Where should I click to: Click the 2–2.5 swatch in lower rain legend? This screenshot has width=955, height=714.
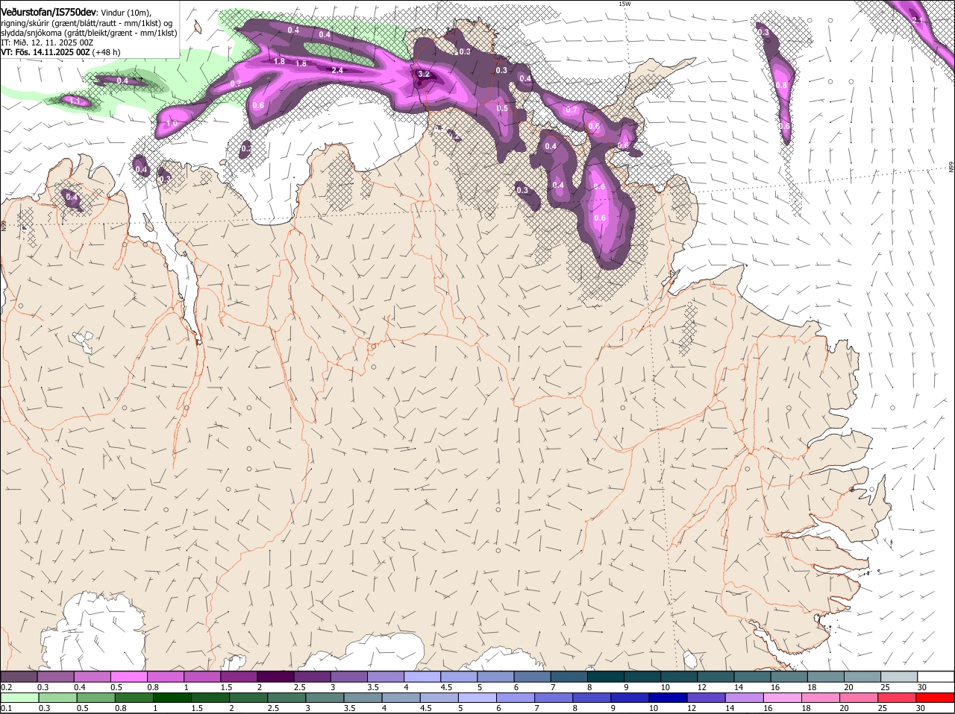tap(248, 698)
